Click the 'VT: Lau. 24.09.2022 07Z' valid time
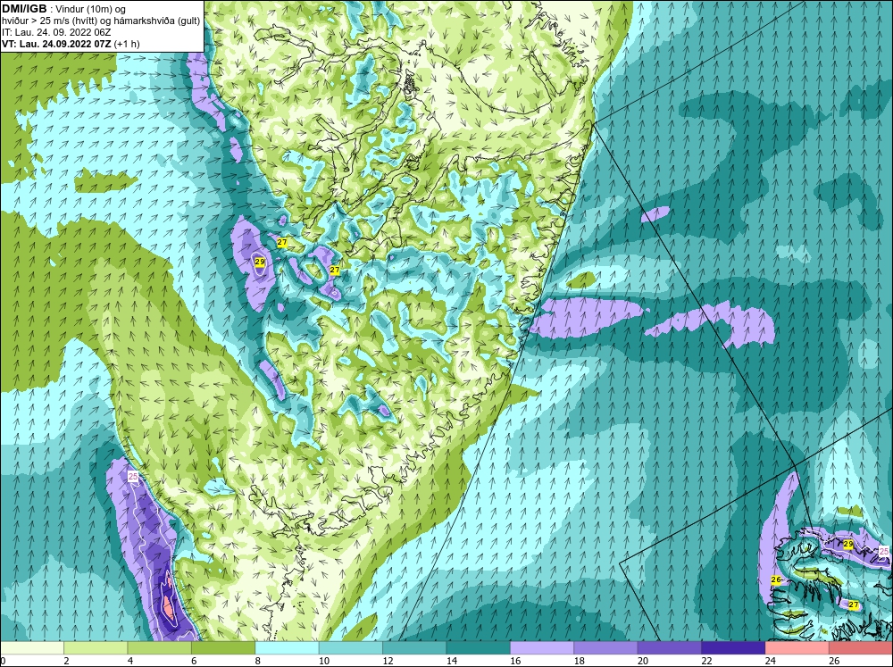 (56, 44)
